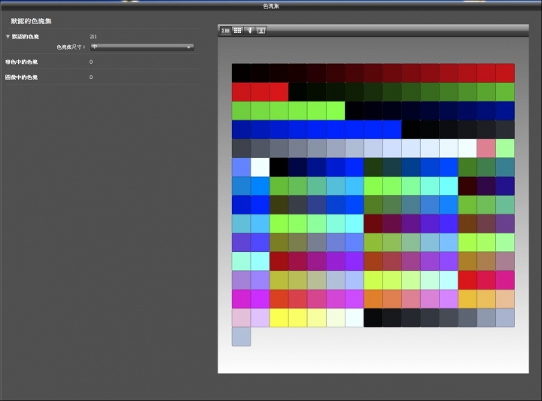Pick the brightest red swatch ending the top row

point(505,73)
